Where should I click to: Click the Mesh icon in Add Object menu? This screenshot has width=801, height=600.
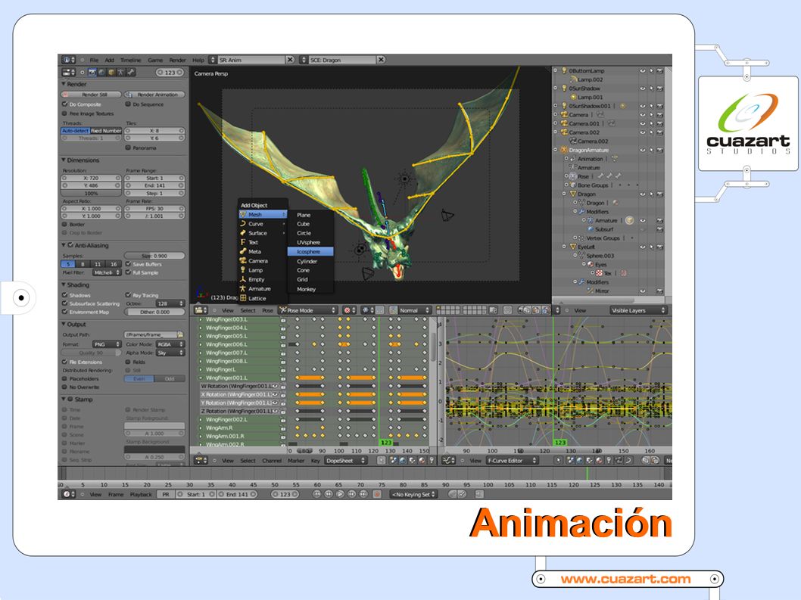(243, 214)
